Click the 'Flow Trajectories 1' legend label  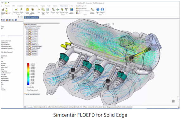(32, 90)
